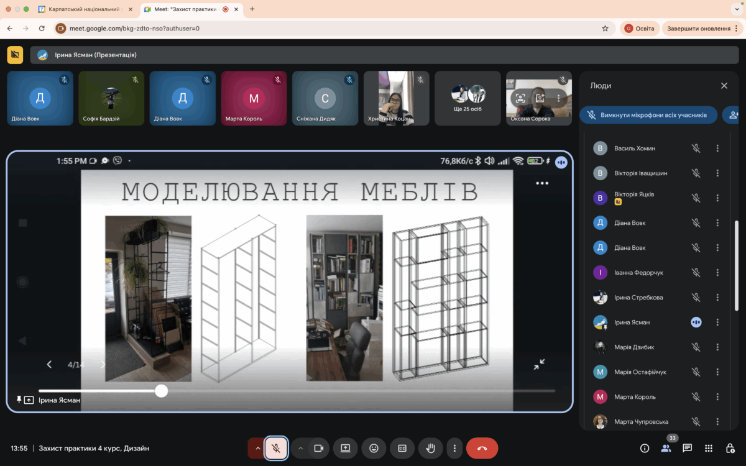Open the 'Ще 25 осіб' participants tile

(468, 98)
